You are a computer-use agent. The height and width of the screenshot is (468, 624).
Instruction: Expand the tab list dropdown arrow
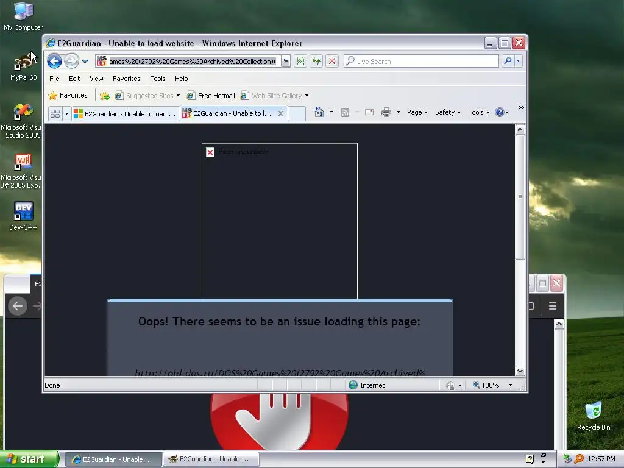(x=66, y=114)
